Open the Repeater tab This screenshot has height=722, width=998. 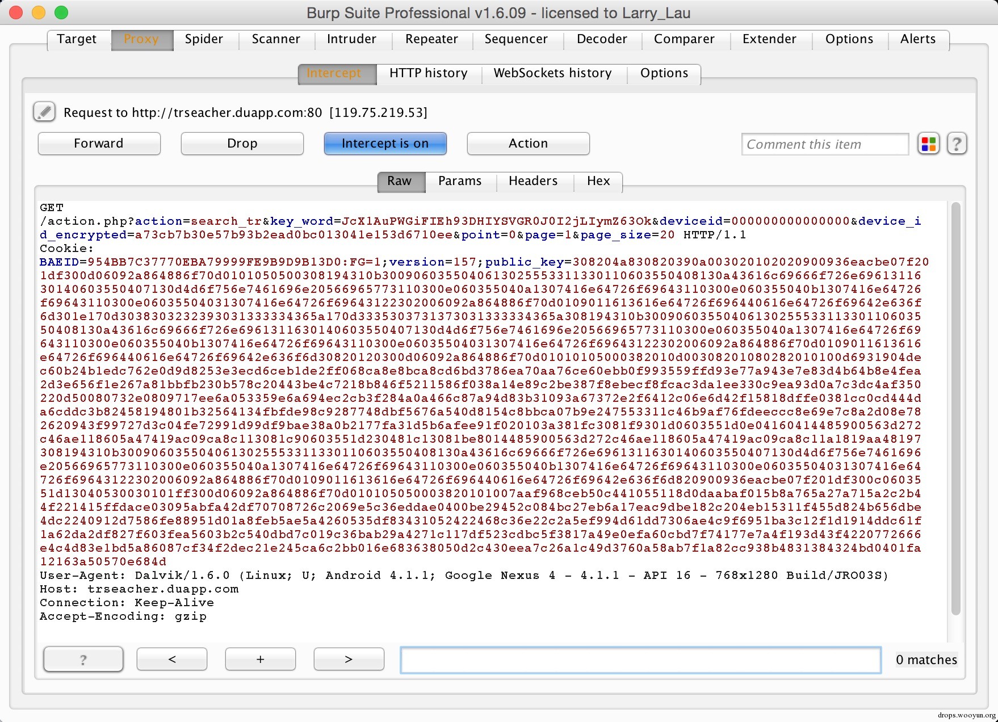pos(431,39)
